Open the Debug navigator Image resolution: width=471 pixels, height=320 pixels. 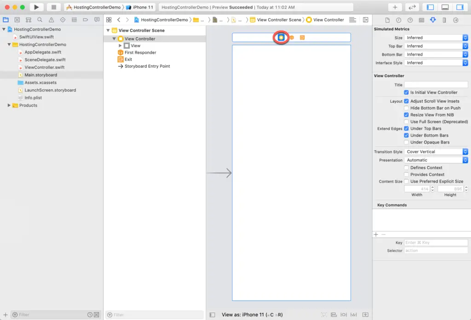tap(74, 20)
